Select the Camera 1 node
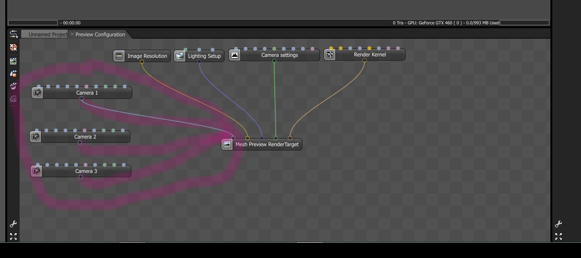 tap(82, 93)
